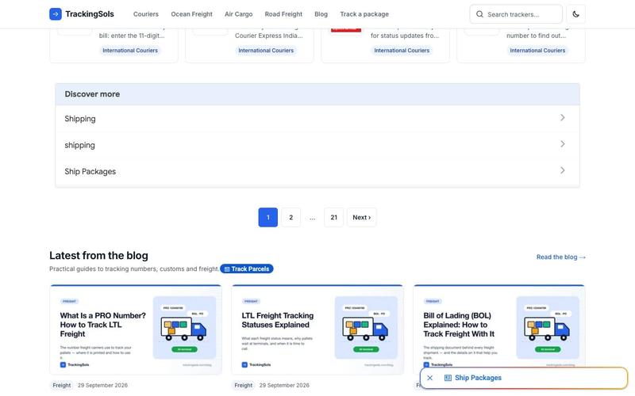Toggle dark mode with moon icon
This screenshot has width=635, height=396.
pyautogui.click(x=575, y=14)
